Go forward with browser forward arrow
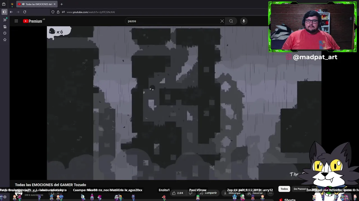 18,12
